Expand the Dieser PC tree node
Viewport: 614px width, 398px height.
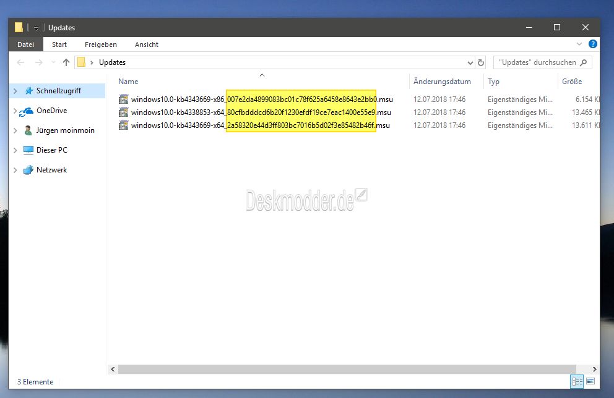pos(15,150)
